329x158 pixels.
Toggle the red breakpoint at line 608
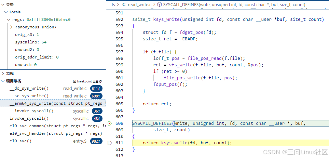[110, 123]
